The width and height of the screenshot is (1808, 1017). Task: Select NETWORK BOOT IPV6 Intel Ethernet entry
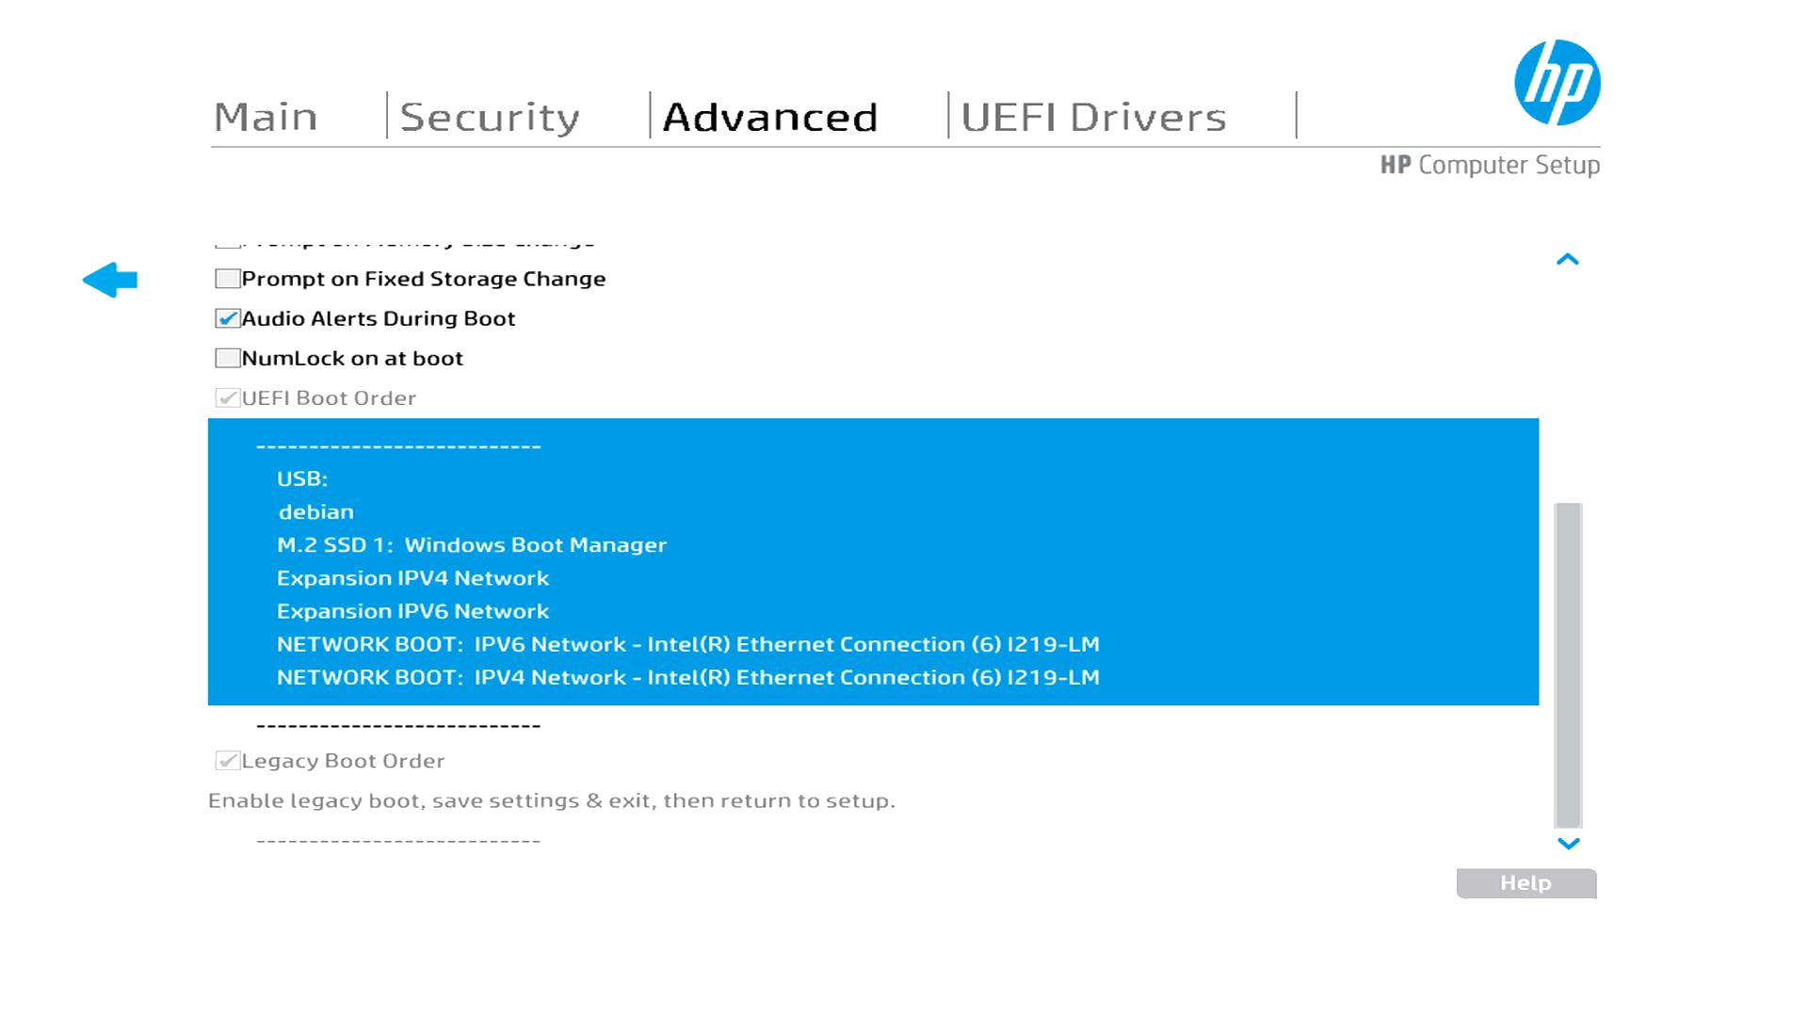click(x=687, y=644)
